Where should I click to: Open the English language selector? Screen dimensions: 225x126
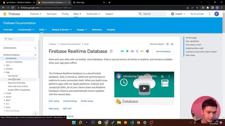[178, 14]
